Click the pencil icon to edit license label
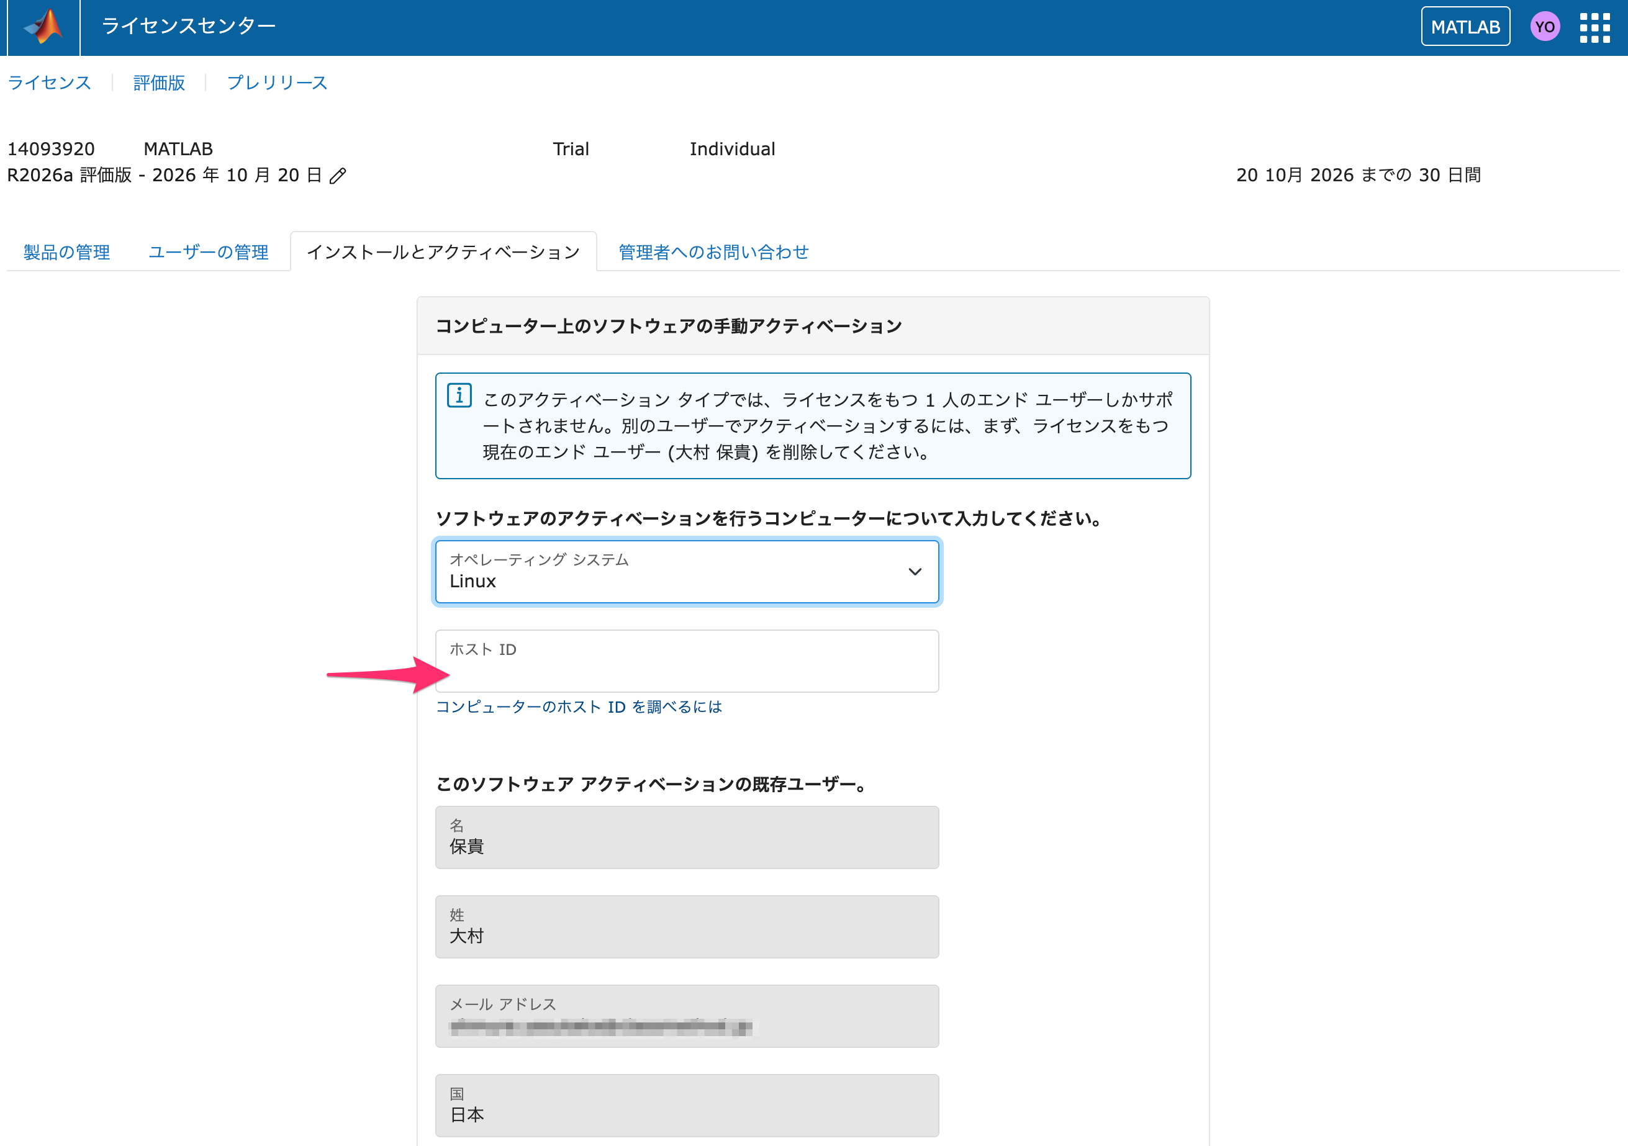 pos(338,175)
